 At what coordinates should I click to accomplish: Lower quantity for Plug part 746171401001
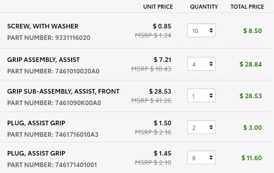(211, 159)
